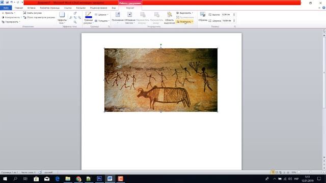Nudge shadow up
326x183 pixels.
tap(75, 13)
